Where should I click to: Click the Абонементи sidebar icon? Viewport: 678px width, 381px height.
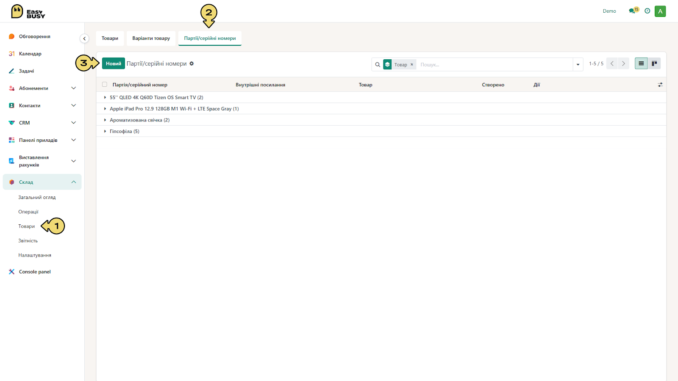click(12, 88)
